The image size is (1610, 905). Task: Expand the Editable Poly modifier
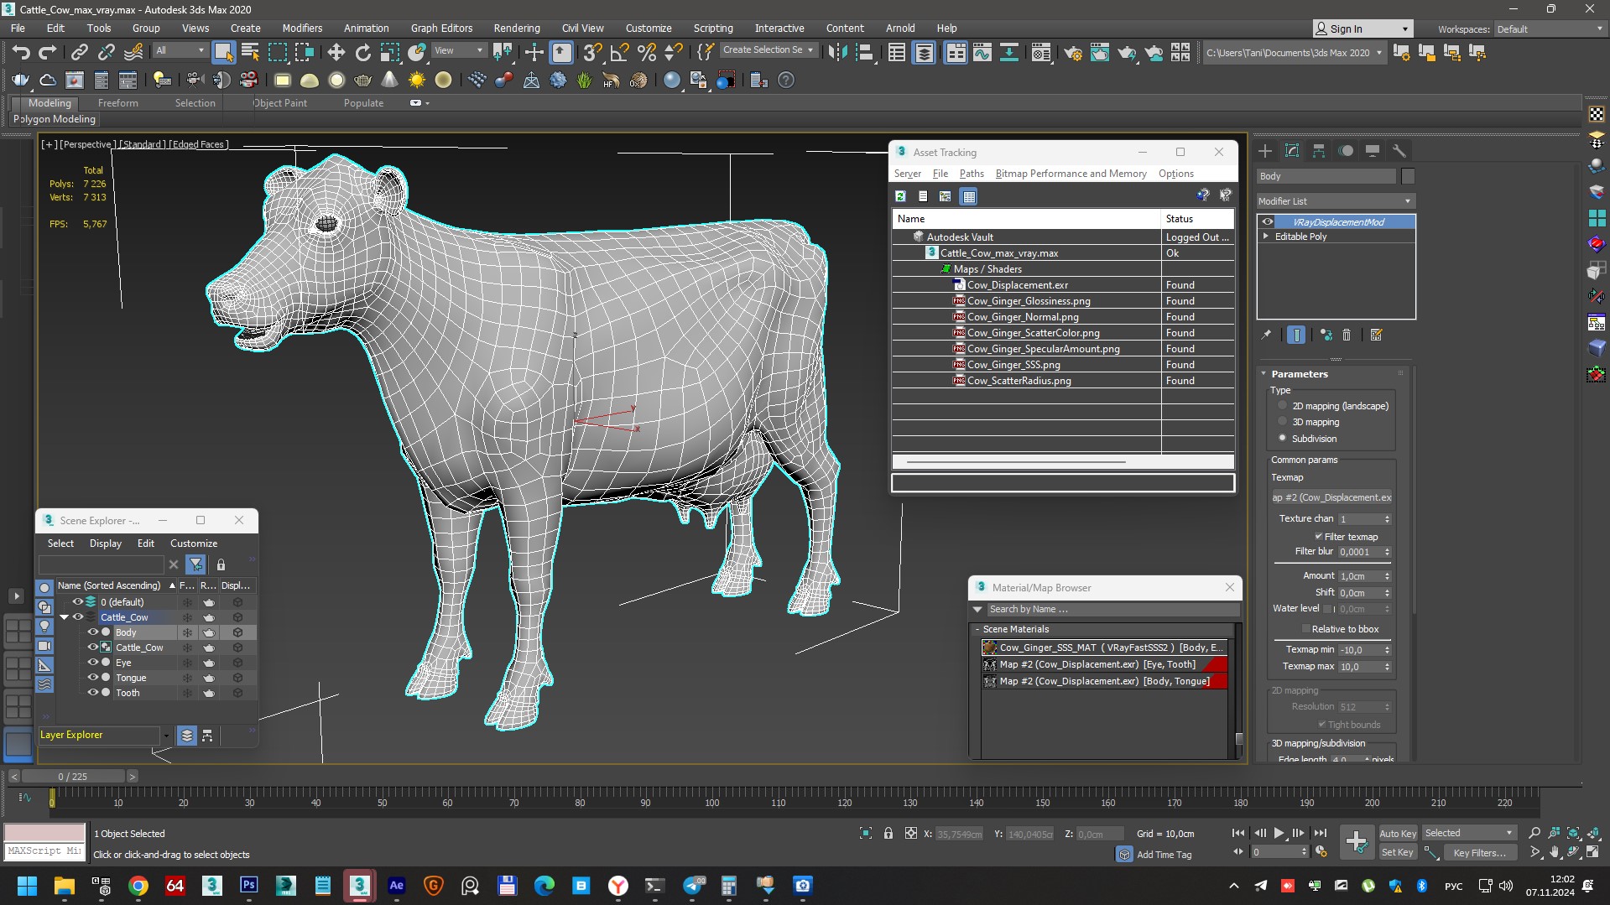(1266, 237)
